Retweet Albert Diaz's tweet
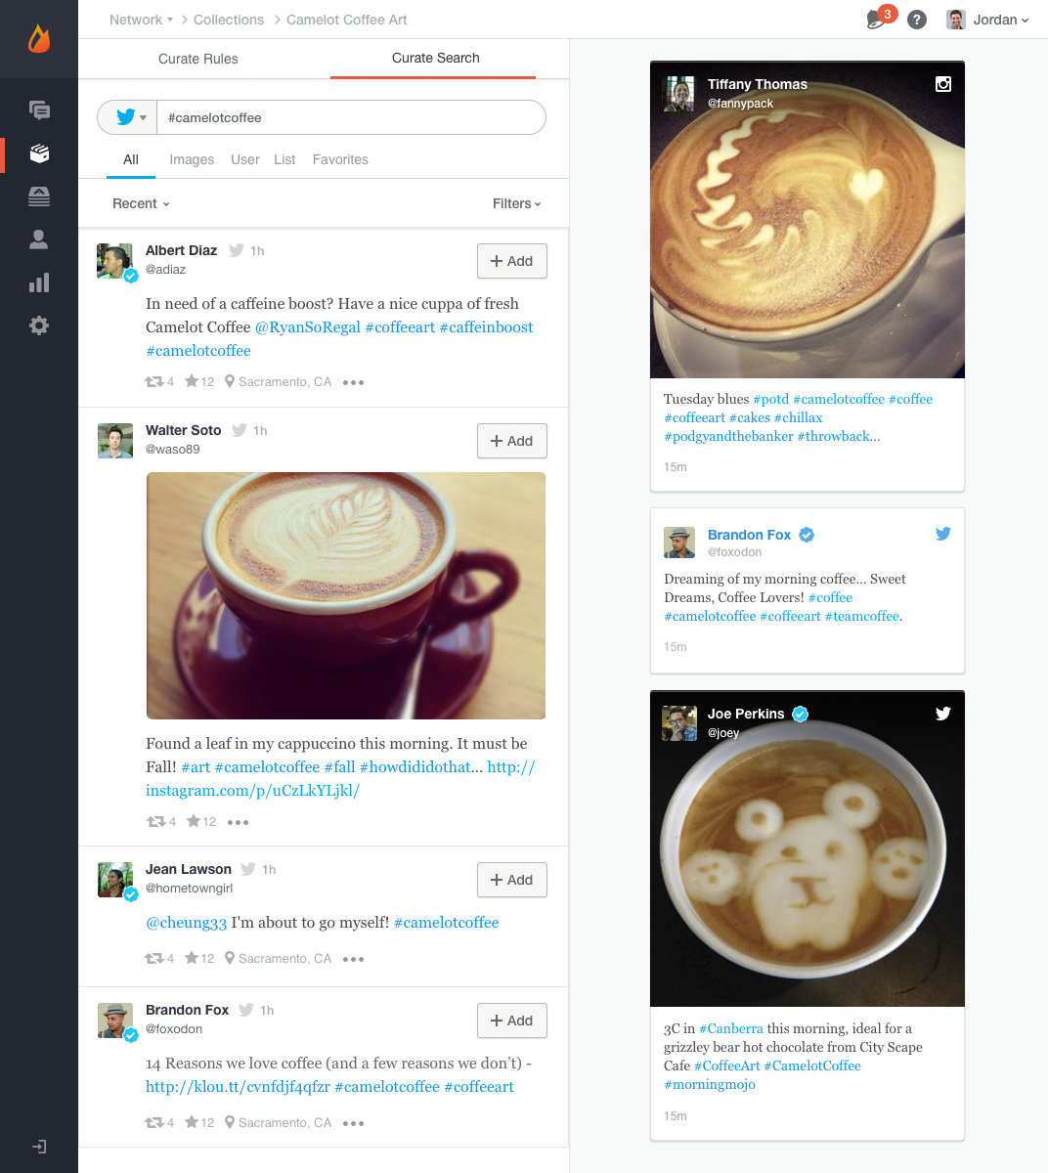The height and width of the screenshot is (1173, 1048). tap(154, 382)
